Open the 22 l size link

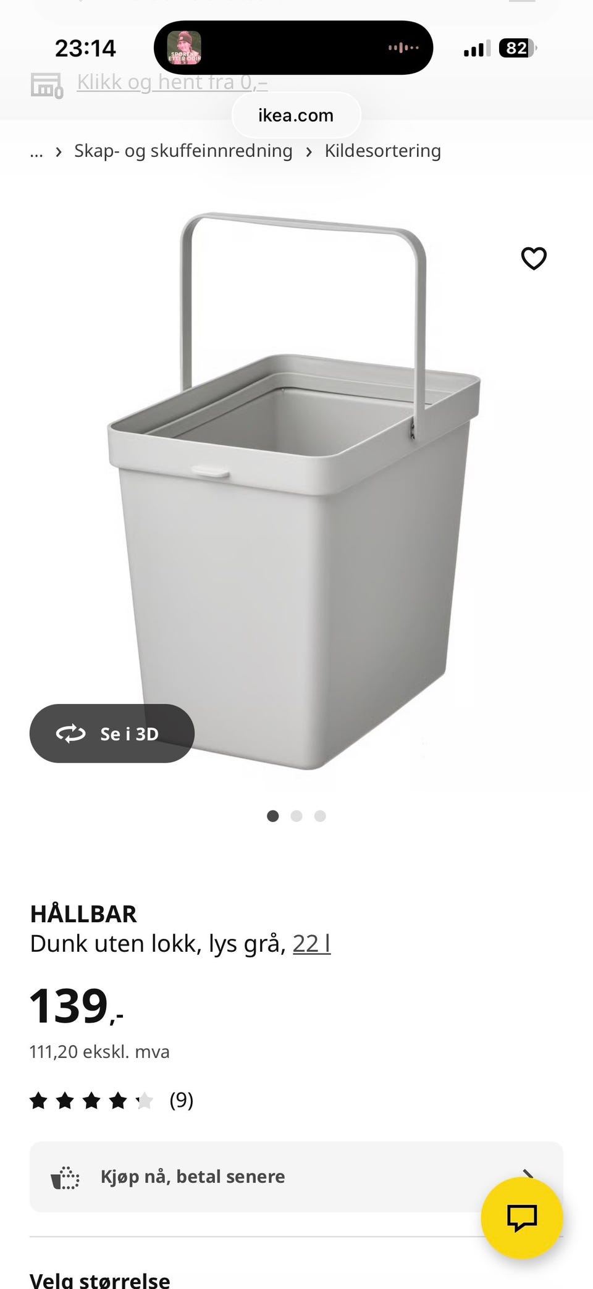pos(312,944)
